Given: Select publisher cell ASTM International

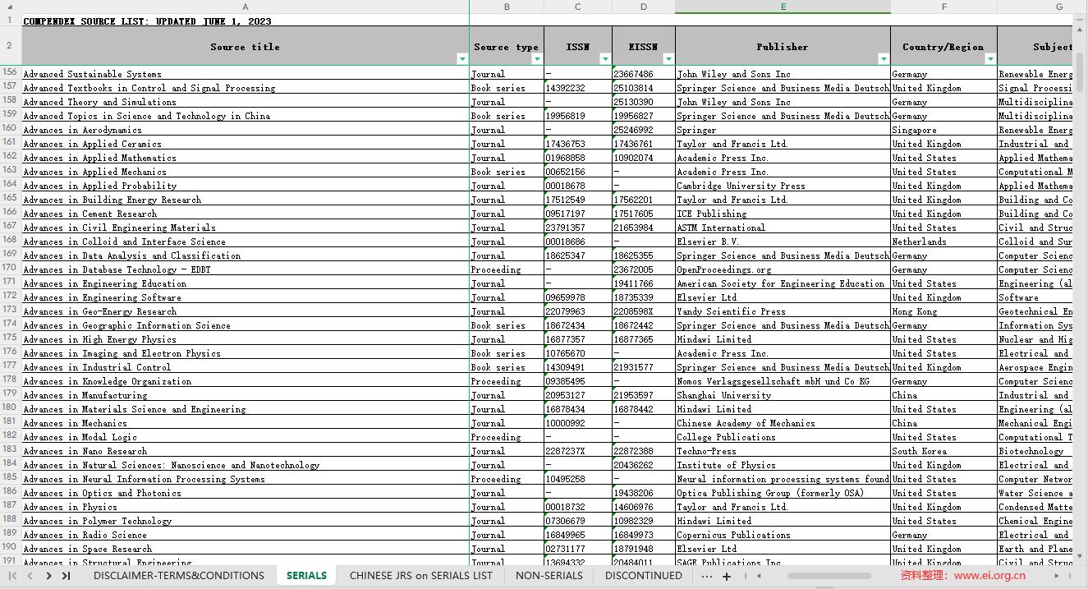Looking at the screenshot, I should tap(783, 228).
